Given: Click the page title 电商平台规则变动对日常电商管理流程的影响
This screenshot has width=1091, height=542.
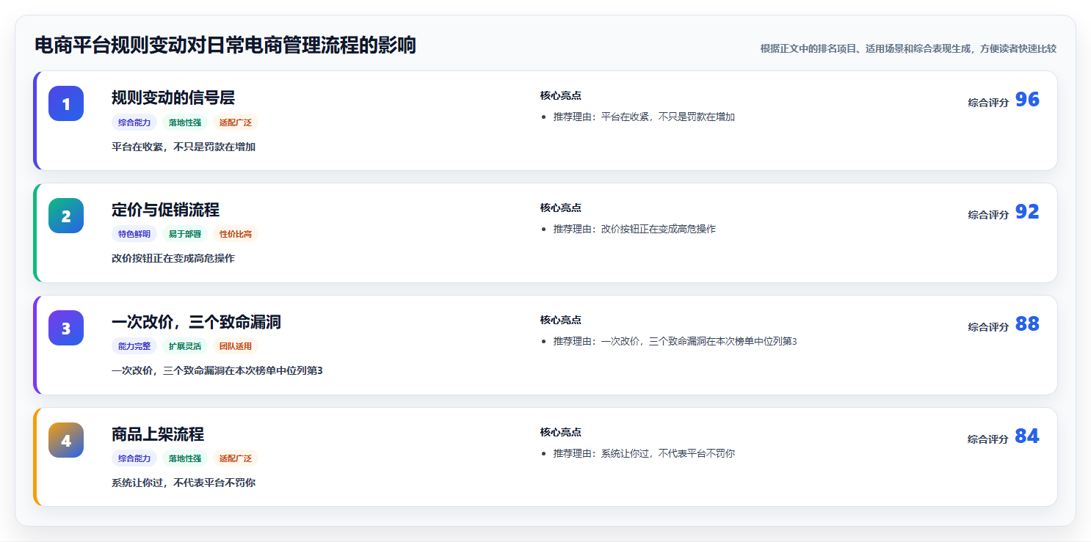Looking at the screenshot, I should tap(225, 45).
